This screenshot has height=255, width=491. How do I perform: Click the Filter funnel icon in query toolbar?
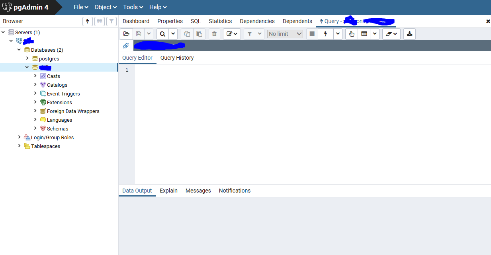[249, 34]
